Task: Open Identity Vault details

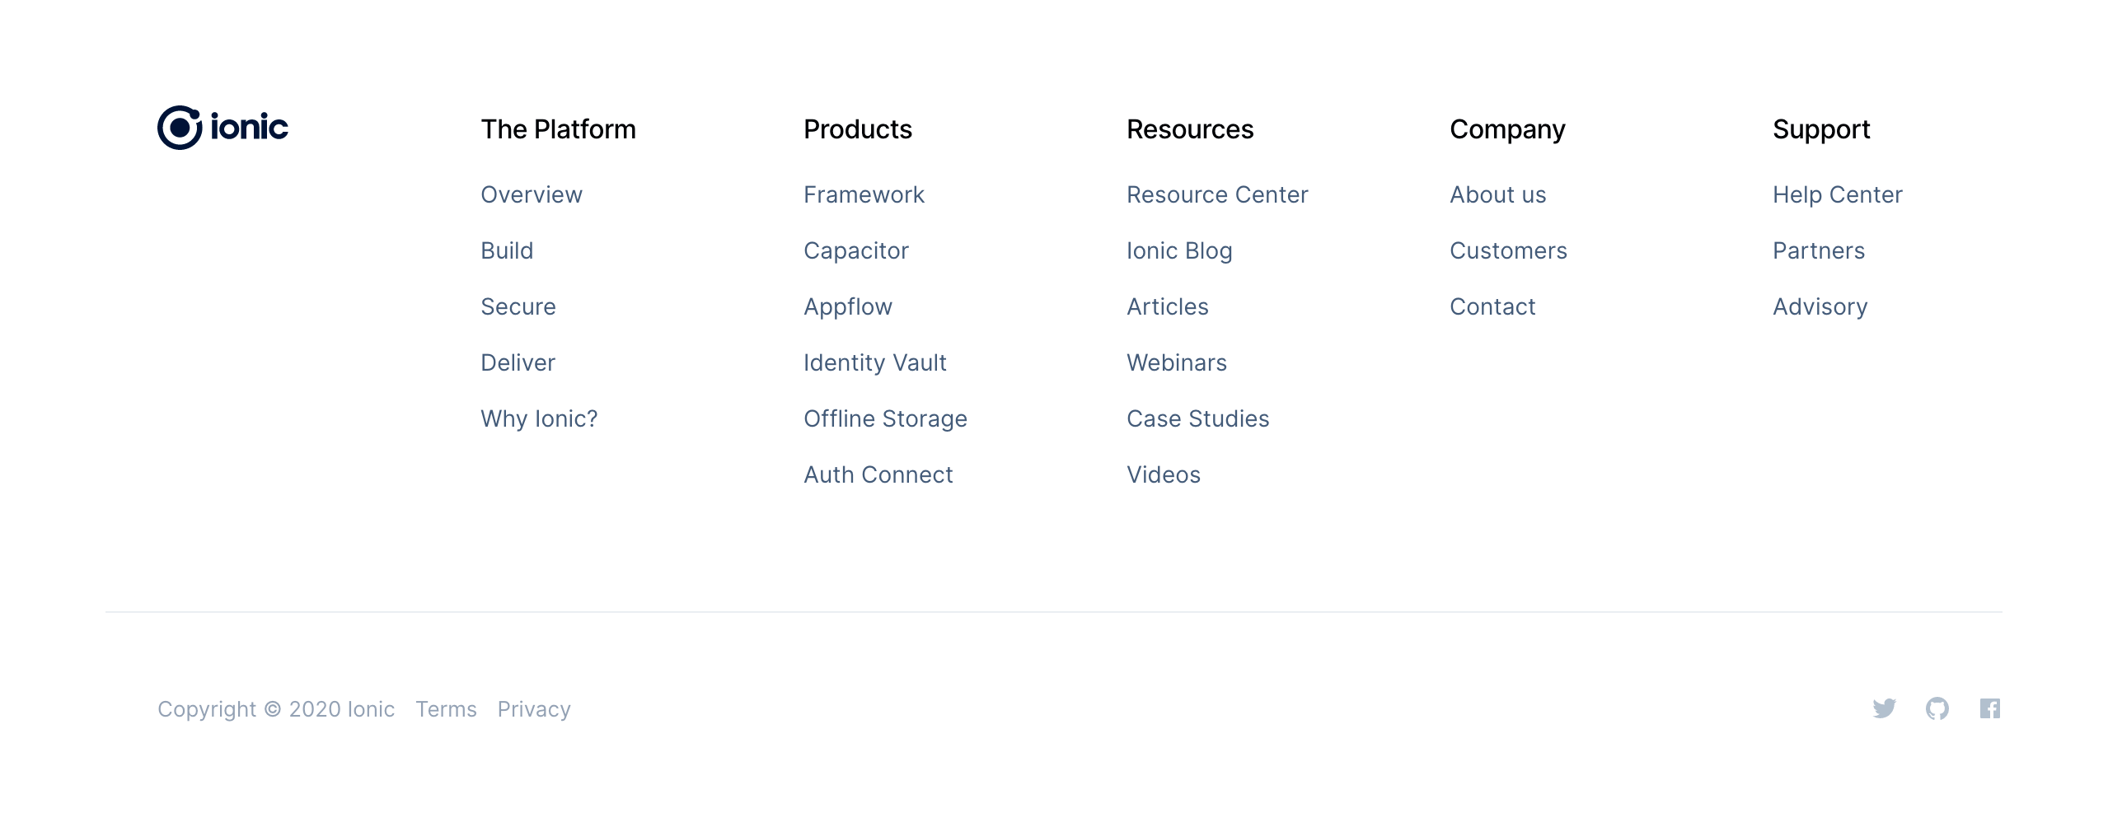Action: [875, 362]
